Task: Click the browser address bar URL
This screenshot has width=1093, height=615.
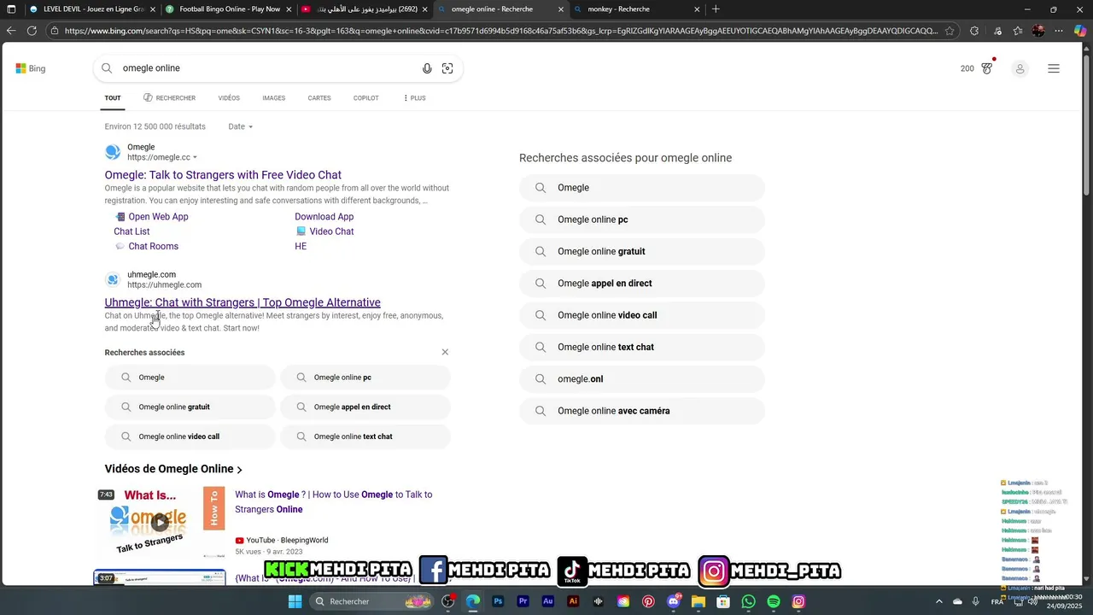Action: [501, 31]
